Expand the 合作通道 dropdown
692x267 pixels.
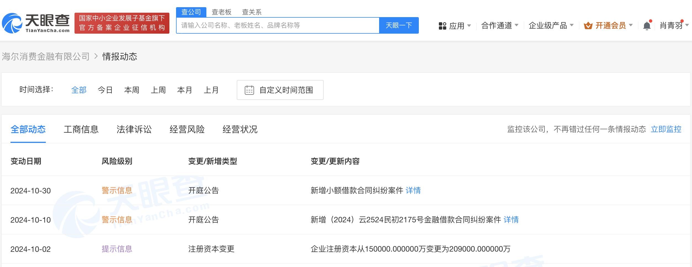tap(499, 26)
